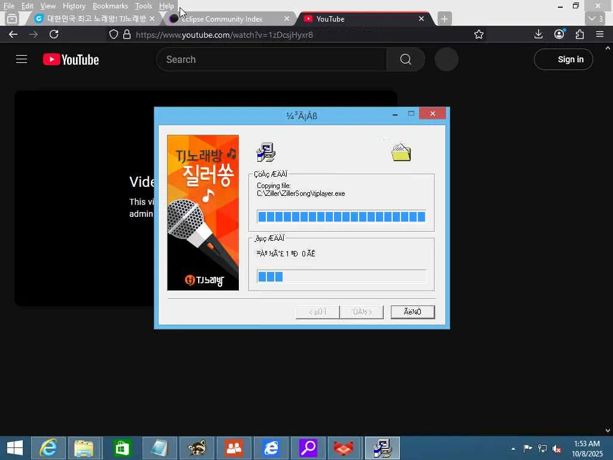Open the Bookmarks menu
The height and width of the screenshot is (460, 613).
110,6
